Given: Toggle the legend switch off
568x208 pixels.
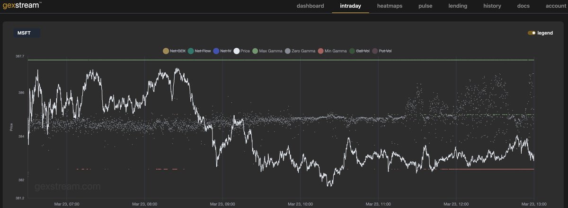Looking at the screenshot, I should [532, 33].
